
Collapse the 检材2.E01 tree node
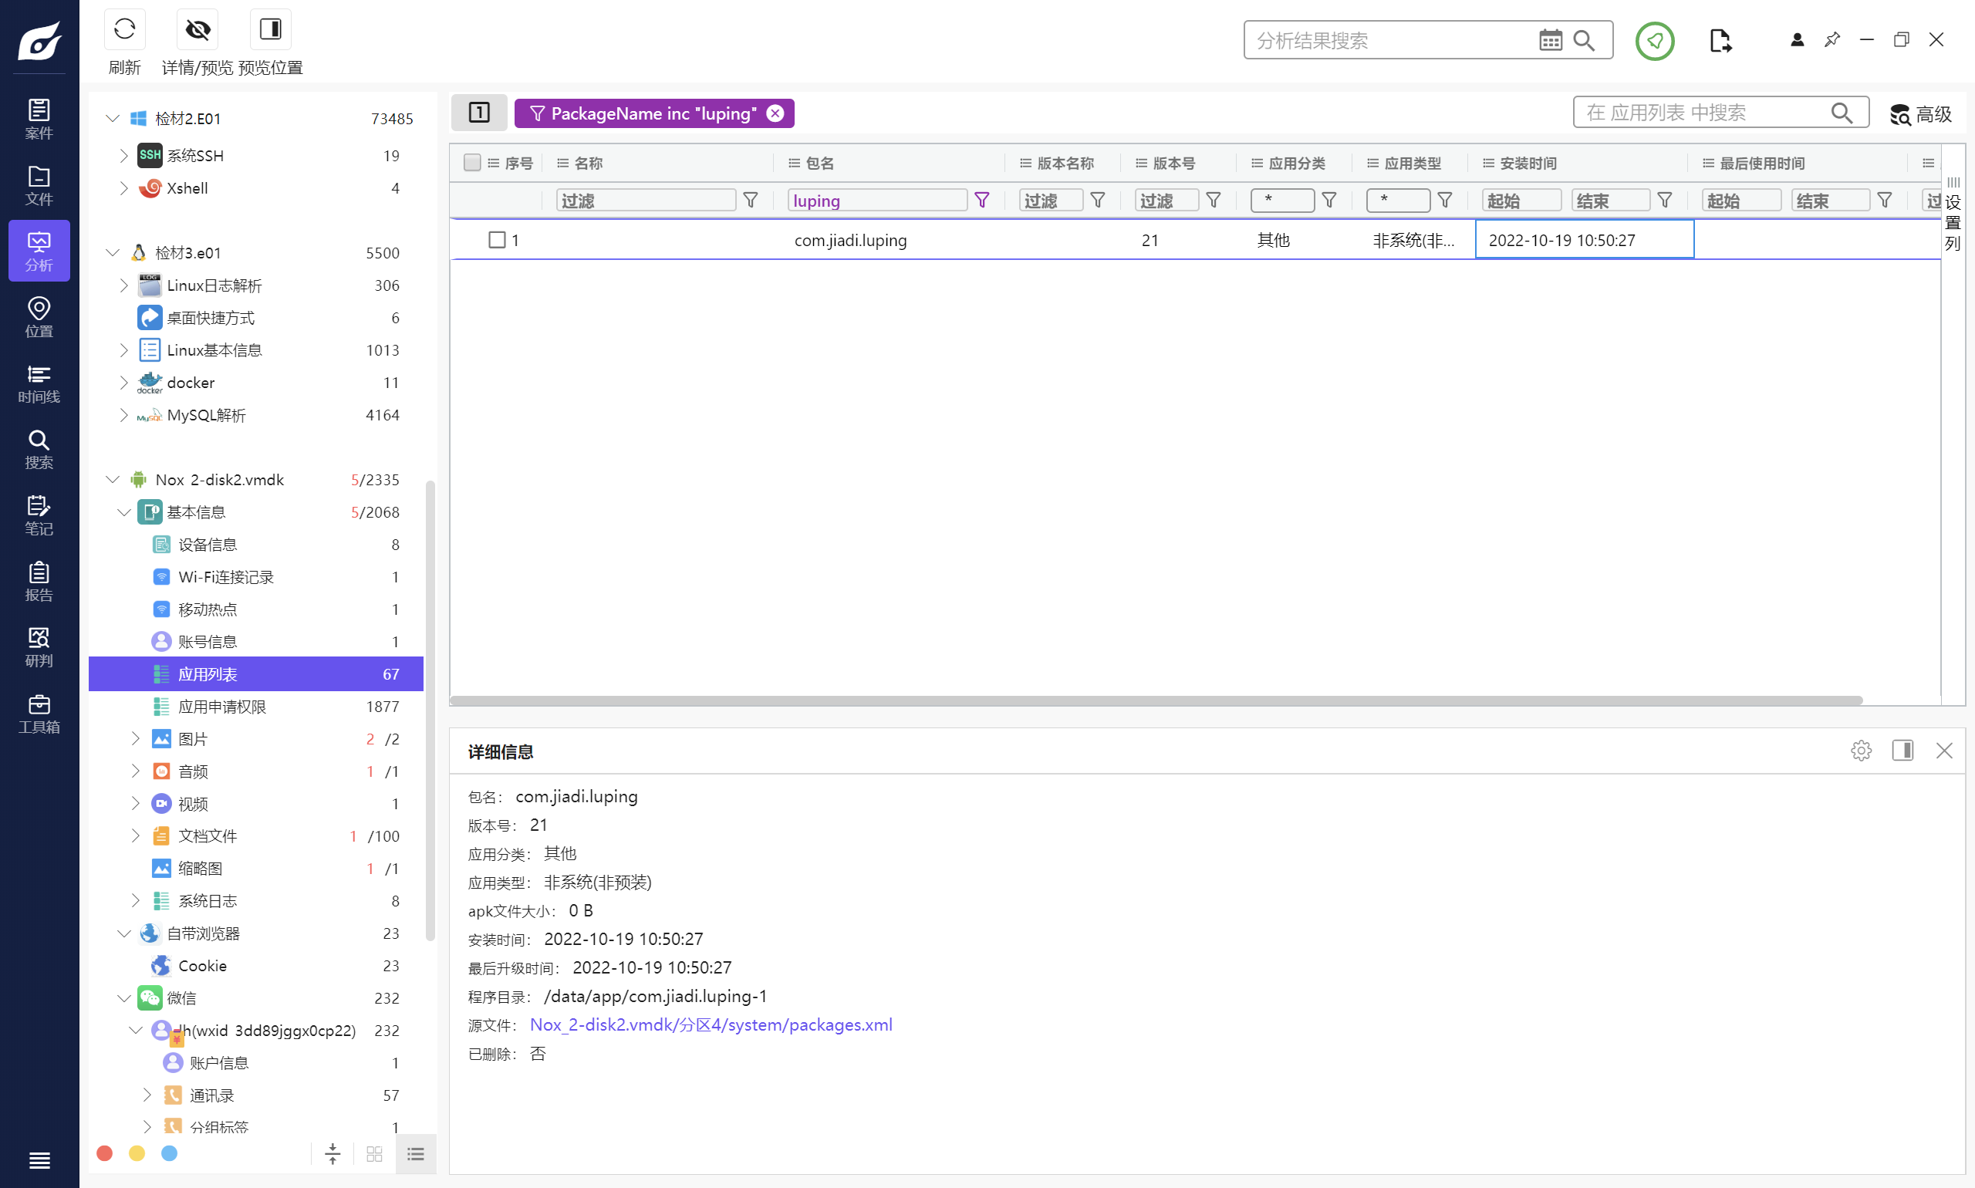(113, 119)
